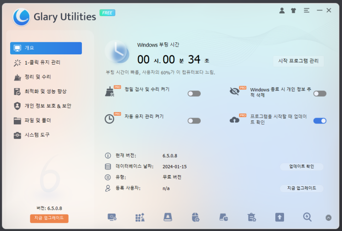Click crossed-eye privacy icon
This screenshot has height=231, width=342.
pos(234,91)
